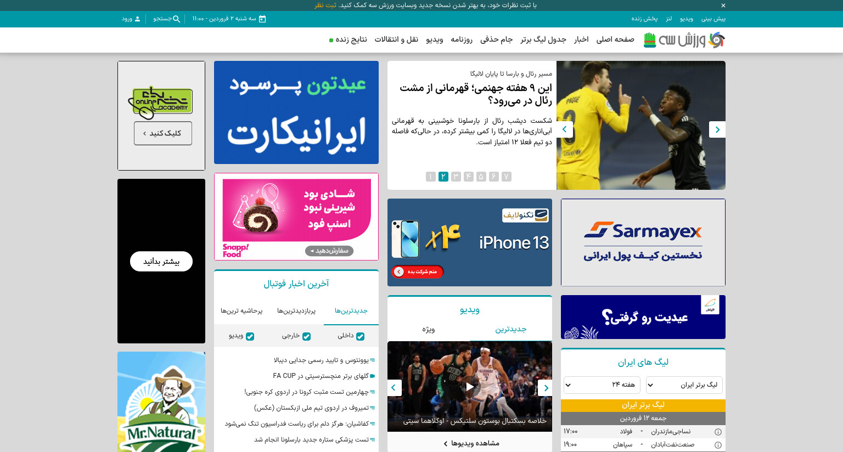This screenshot has height=452, width=843.
Task: Open کفاشیان news about federation presidency
Action: point(296,424)
